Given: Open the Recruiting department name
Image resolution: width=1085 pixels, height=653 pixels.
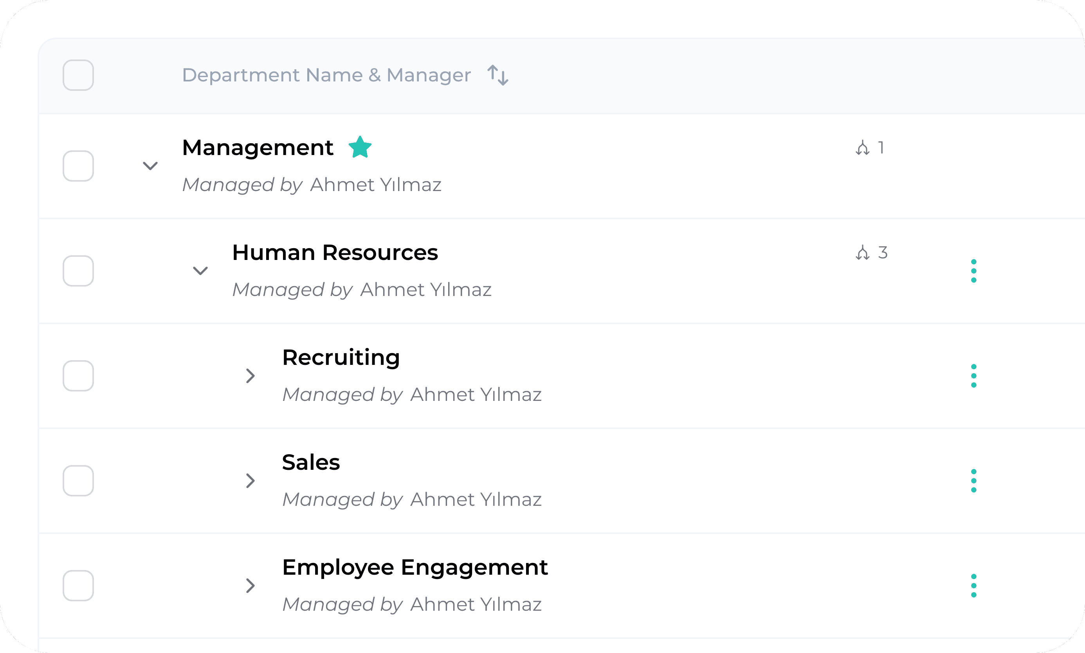Looking at the screenshot, I should (x=341, y=357).
